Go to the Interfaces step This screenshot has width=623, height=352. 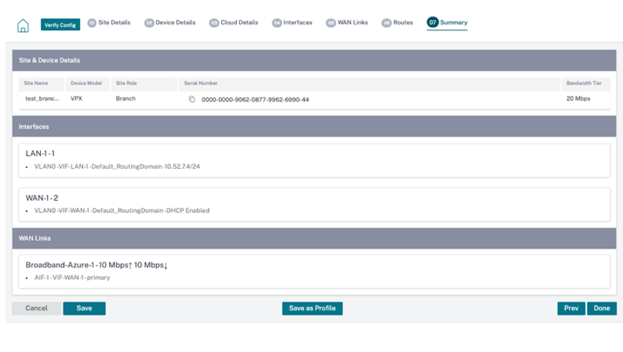click(x=292, y=22)
